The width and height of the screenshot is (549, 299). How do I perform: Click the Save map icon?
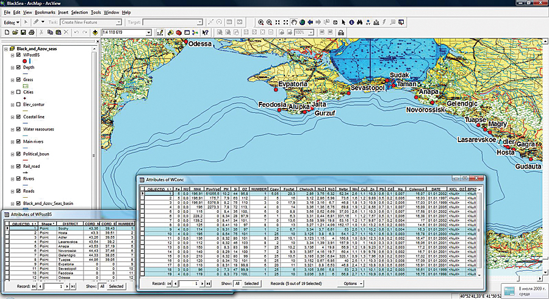pyautogui.click(x=22, y=32)
